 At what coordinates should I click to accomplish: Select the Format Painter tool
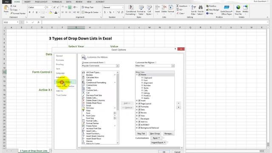click(x=18, y=13)
